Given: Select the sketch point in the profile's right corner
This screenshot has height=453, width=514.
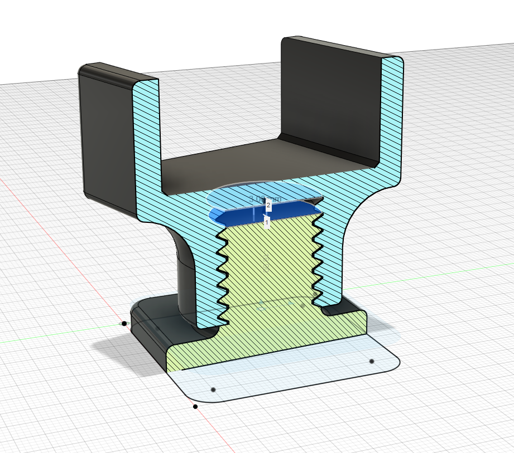Looking at the screenshot, I should point(371,362).
